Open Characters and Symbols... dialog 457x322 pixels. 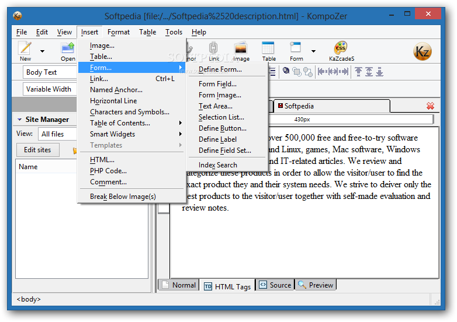tap(131, 112)
